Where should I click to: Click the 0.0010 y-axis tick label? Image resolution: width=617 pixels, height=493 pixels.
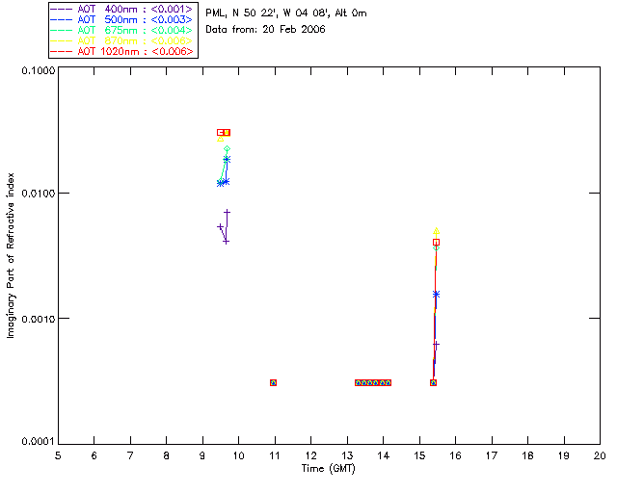39,319
